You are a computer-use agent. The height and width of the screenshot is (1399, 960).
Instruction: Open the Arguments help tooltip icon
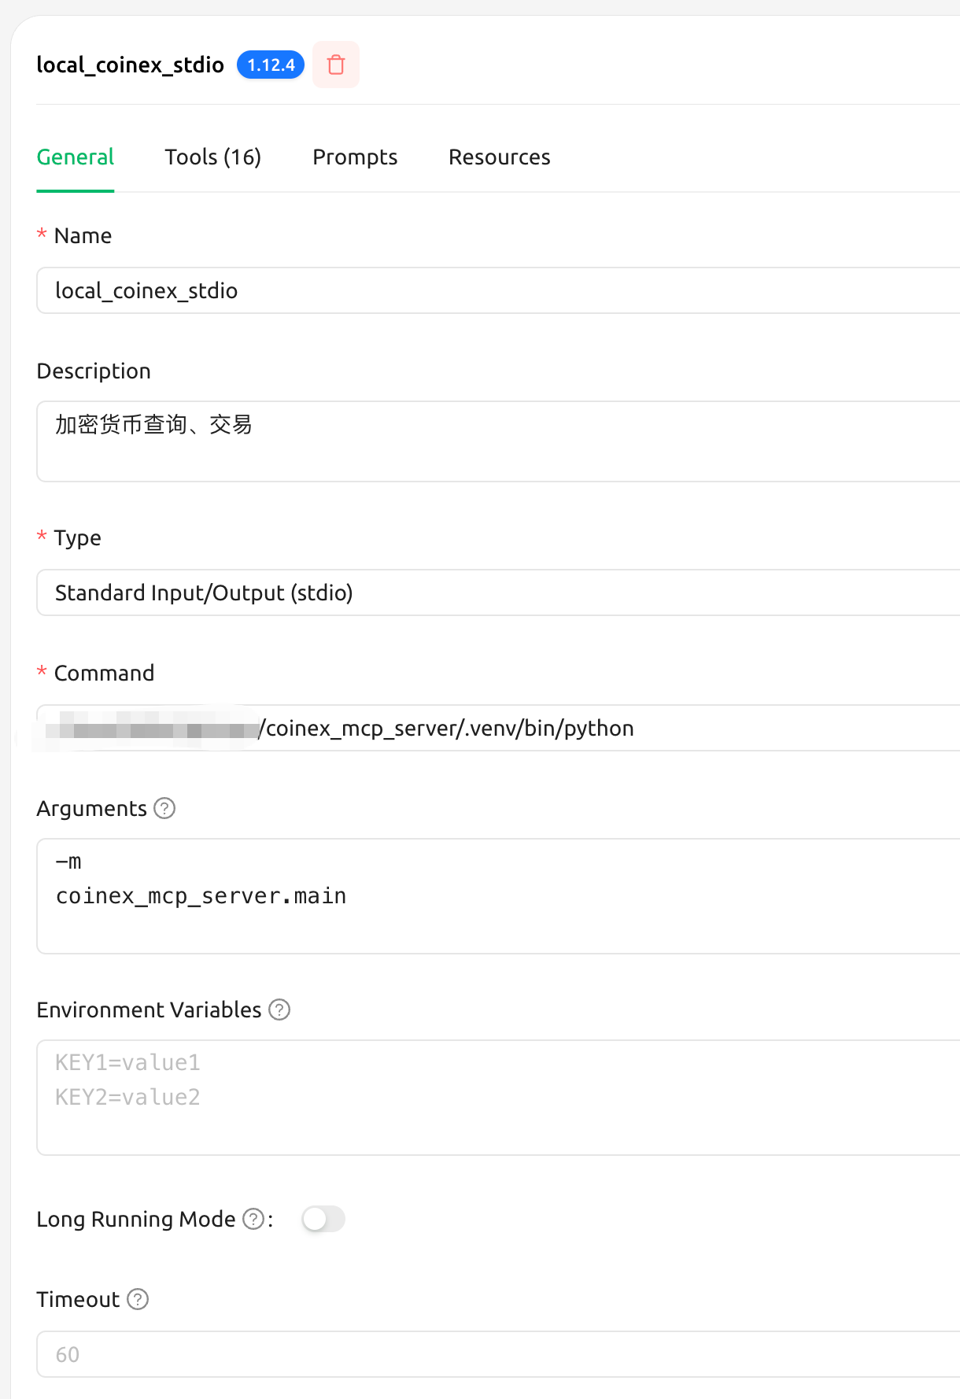click(x=164, y=808)
